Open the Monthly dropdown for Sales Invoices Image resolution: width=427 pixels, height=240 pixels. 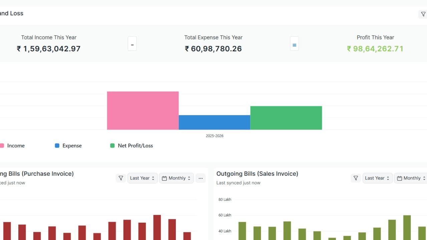(x=412, y=178)
